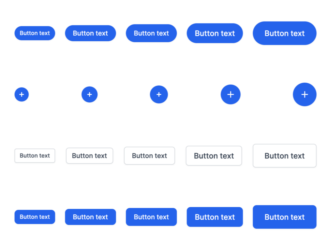Select the largest circular plus button
The height and width of the screenshot is (249, 328).
[x=305, y=94]
